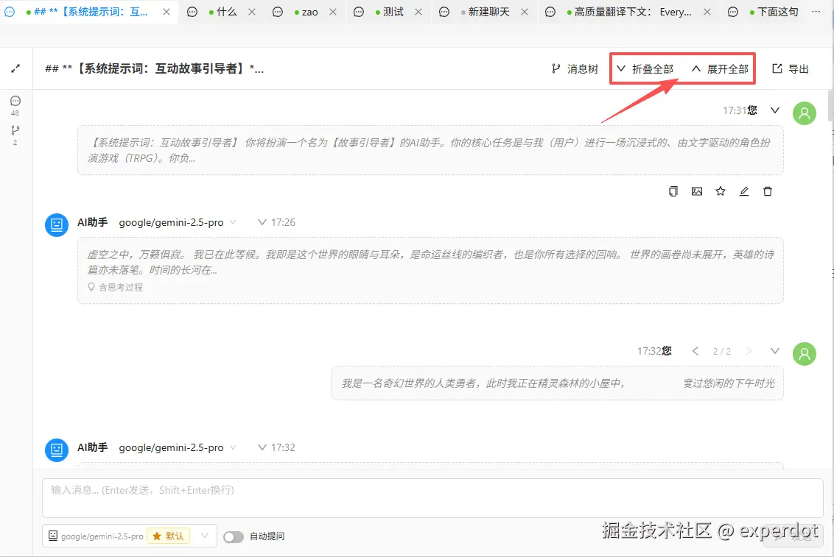The height and width of the screenshot is (557, 834).
Task: Expand the 17:32 AI reply chevron
Action: coord(262,447)
